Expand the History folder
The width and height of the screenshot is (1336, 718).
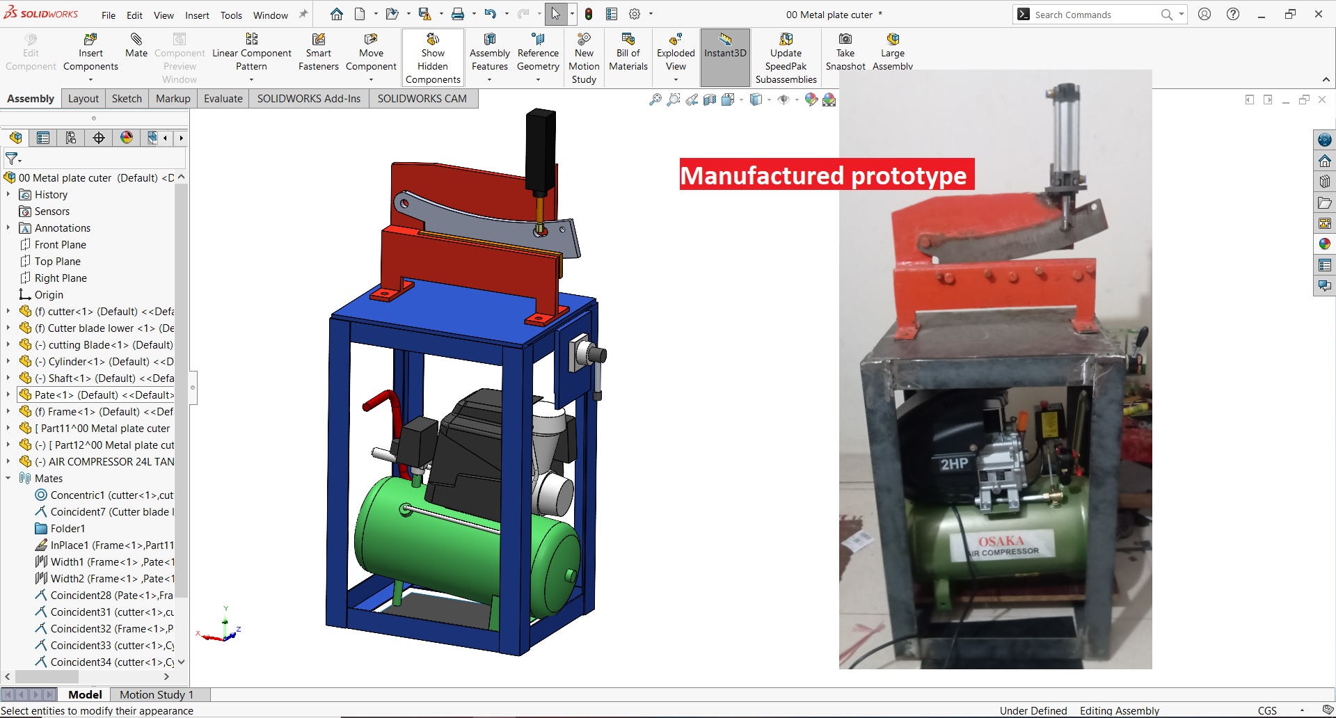click(8, 195)
